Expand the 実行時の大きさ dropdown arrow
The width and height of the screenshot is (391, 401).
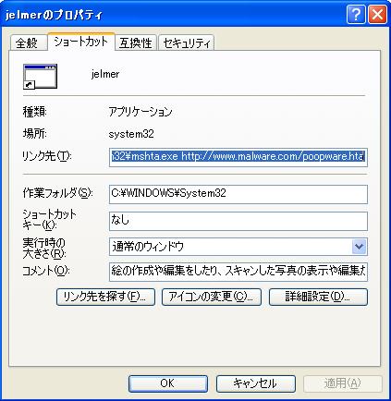(359, 247)
